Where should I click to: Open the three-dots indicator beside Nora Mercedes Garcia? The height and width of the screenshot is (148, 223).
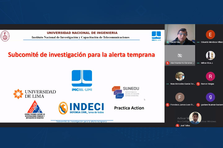point(168,84)
